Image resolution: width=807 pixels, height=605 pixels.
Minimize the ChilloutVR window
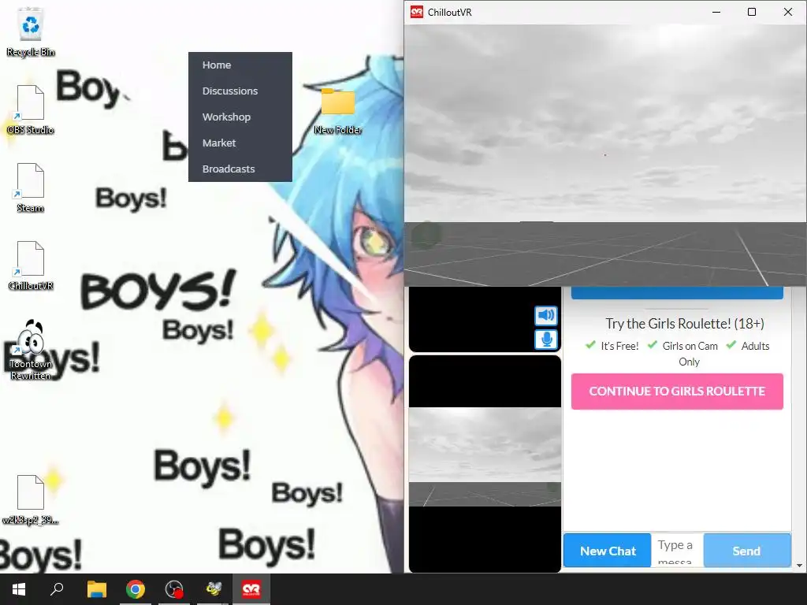(716, 12)
